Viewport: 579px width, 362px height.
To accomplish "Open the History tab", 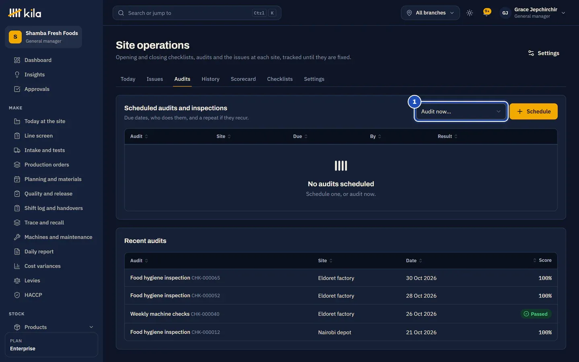I will click(x=211, y=79).
